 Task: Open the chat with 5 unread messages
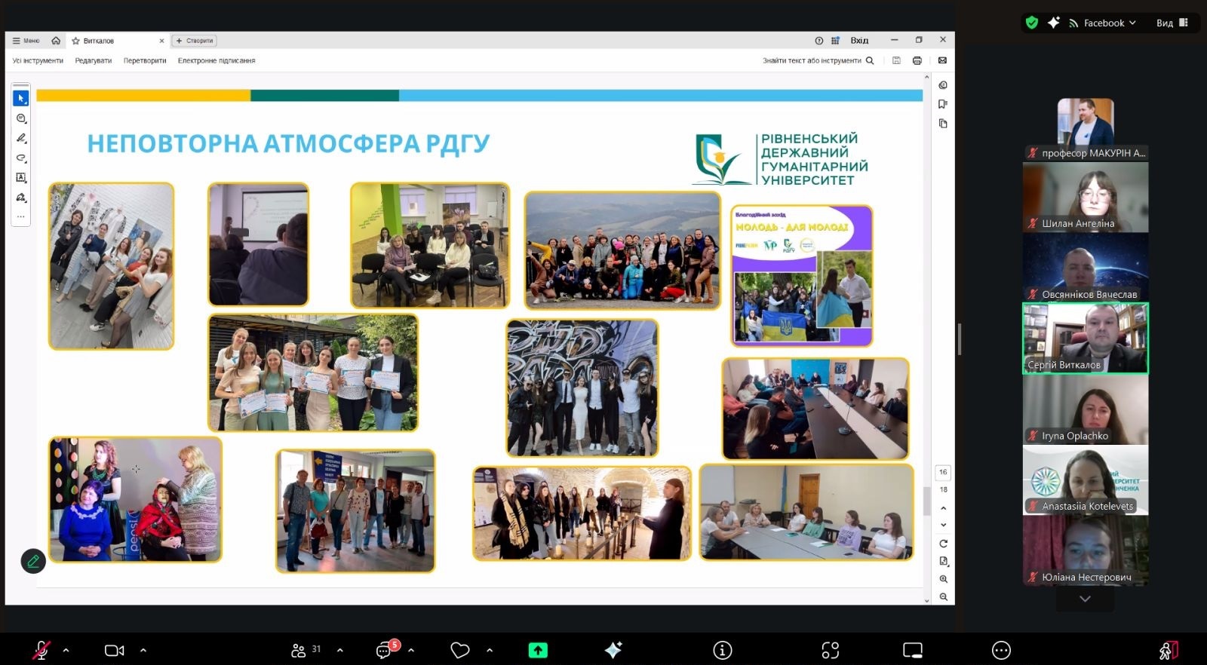coord(385,650)
